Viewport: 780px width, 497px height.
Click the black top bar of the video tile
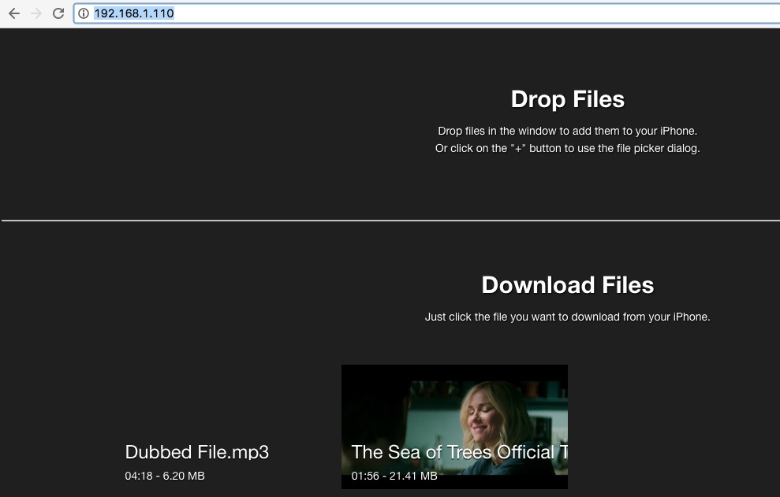coord(454,372)
